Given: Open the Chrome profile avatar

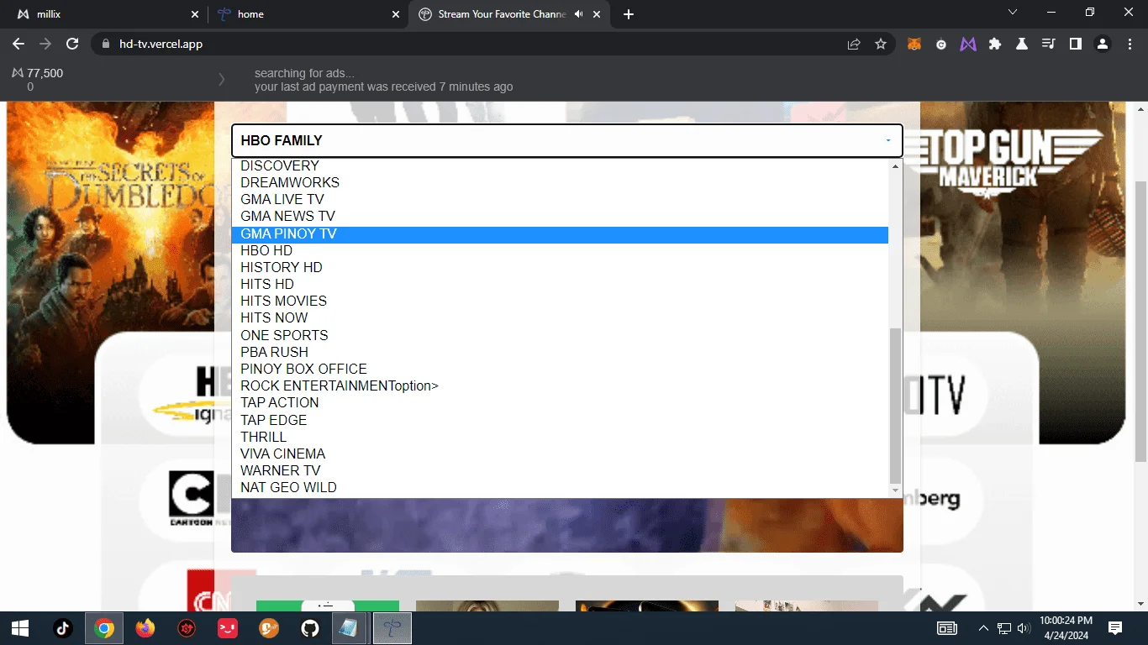Looking at the screenshot, I should [1103, 44].
